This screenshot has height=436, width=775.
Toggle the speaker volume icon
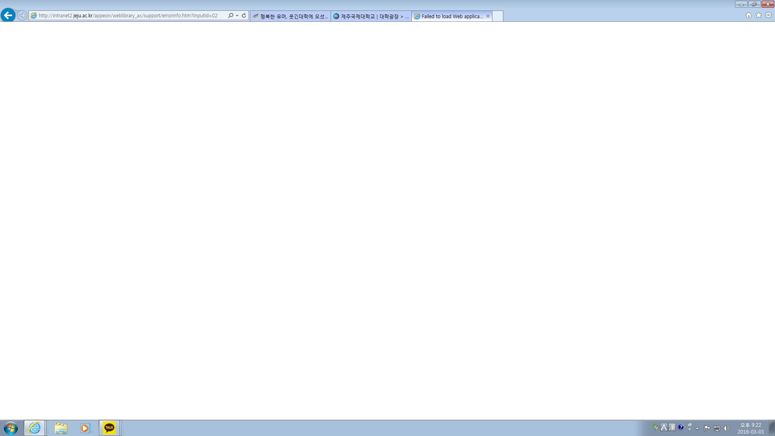(x=727, y=428)
